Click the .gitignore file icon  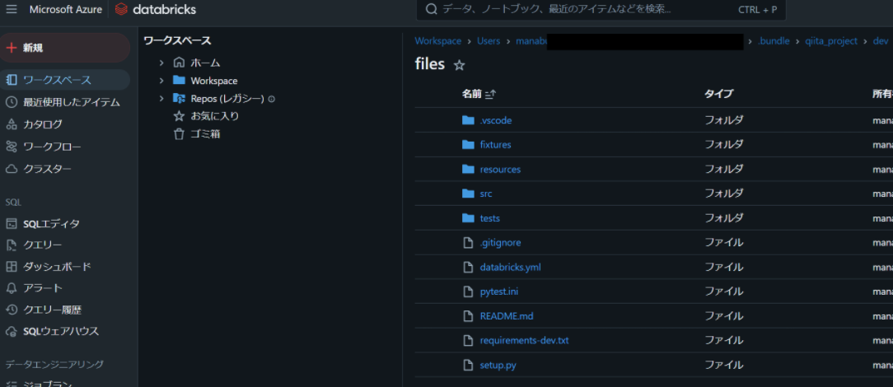(x=468, y=242)
